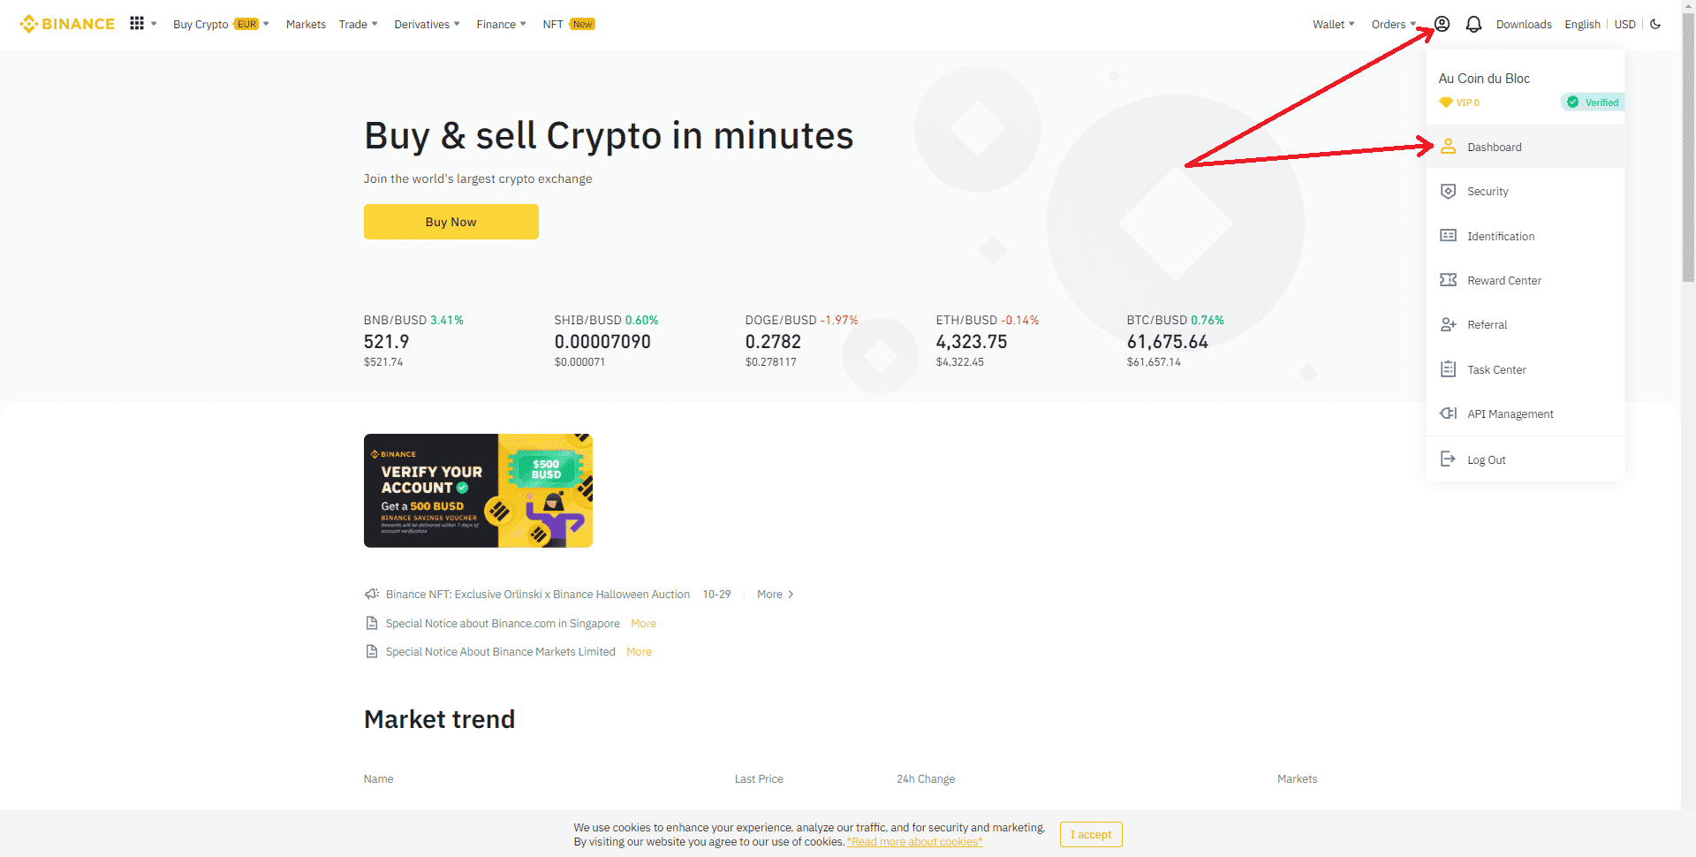Expand the Wallet dropdown
This screenshot has height=857, width=1696.
[x=1333, y=24]
